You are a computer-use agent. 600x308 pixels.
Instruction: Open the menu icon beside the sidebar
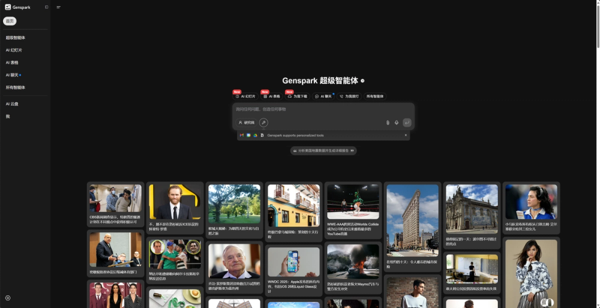[x=59, y=7]
